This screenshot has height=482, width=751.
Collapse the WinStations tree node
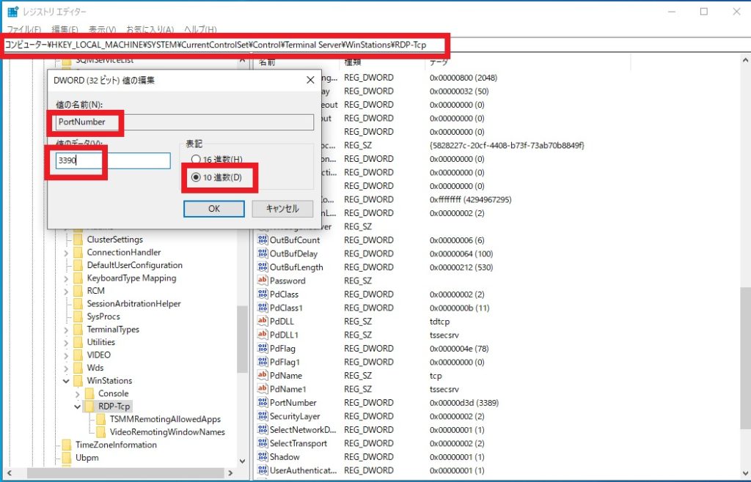coord(67,381)
